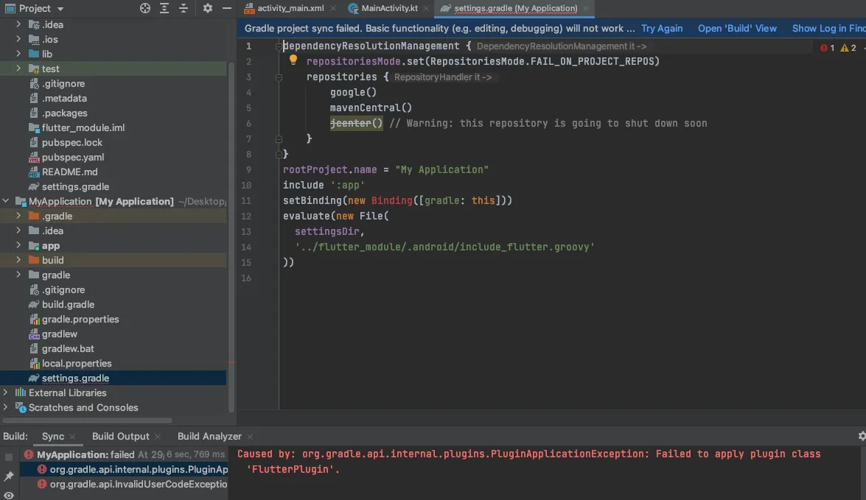Expand the app folder in the tree
This screenshot has height=500, width=866.
pos(19,246)
